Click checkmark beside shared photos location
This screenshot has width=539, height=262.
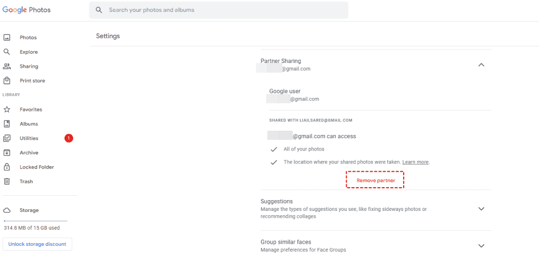[x=274, y=162]
